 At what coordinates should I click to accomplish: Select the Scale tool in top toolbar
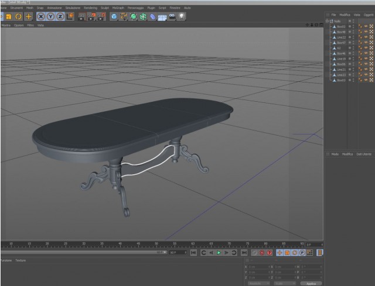(9, 16)
